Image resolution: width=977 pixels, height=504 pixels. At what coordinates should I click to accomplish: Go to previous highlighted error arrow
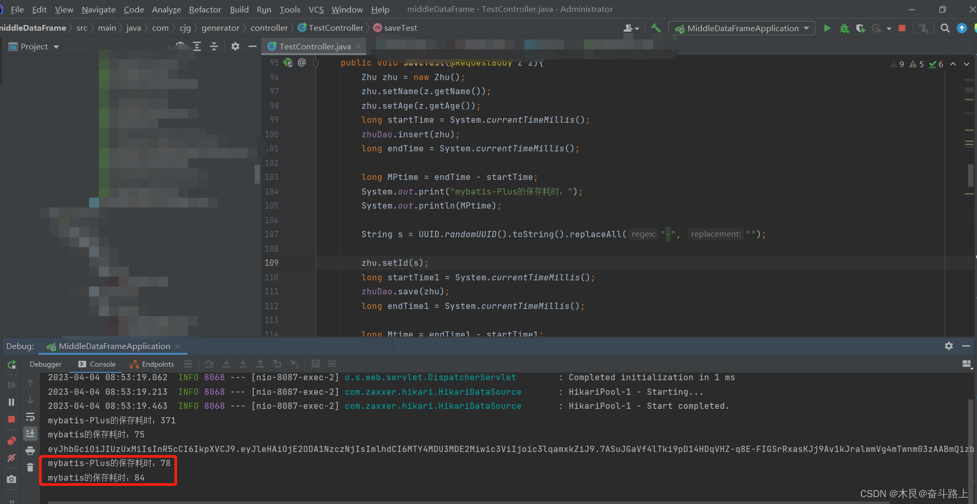pyautogui.click(x=953, y=64)
